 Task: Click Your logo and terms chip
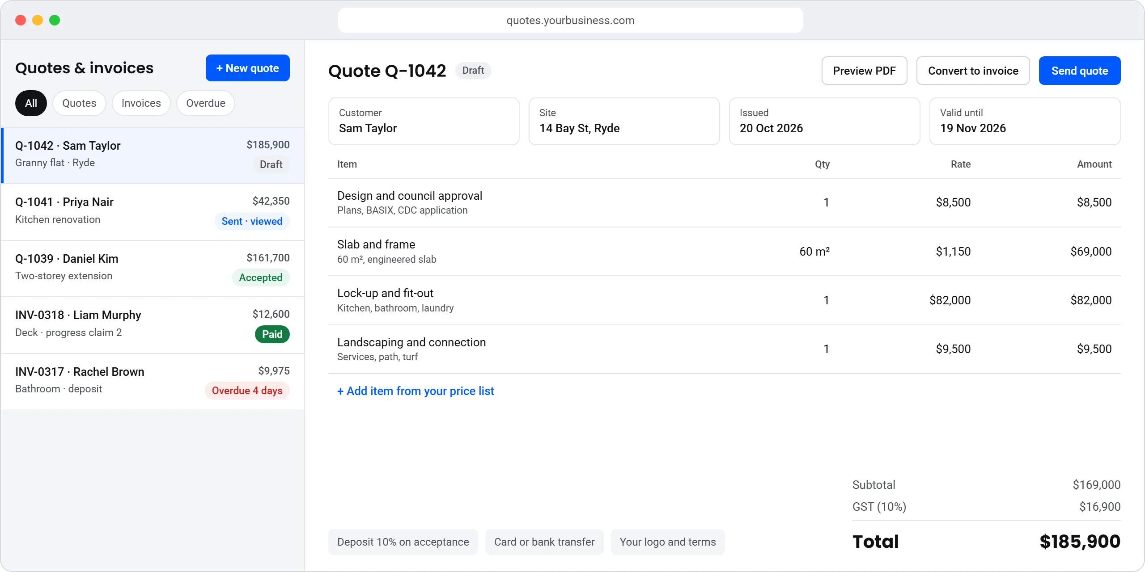tap(668, 542)
